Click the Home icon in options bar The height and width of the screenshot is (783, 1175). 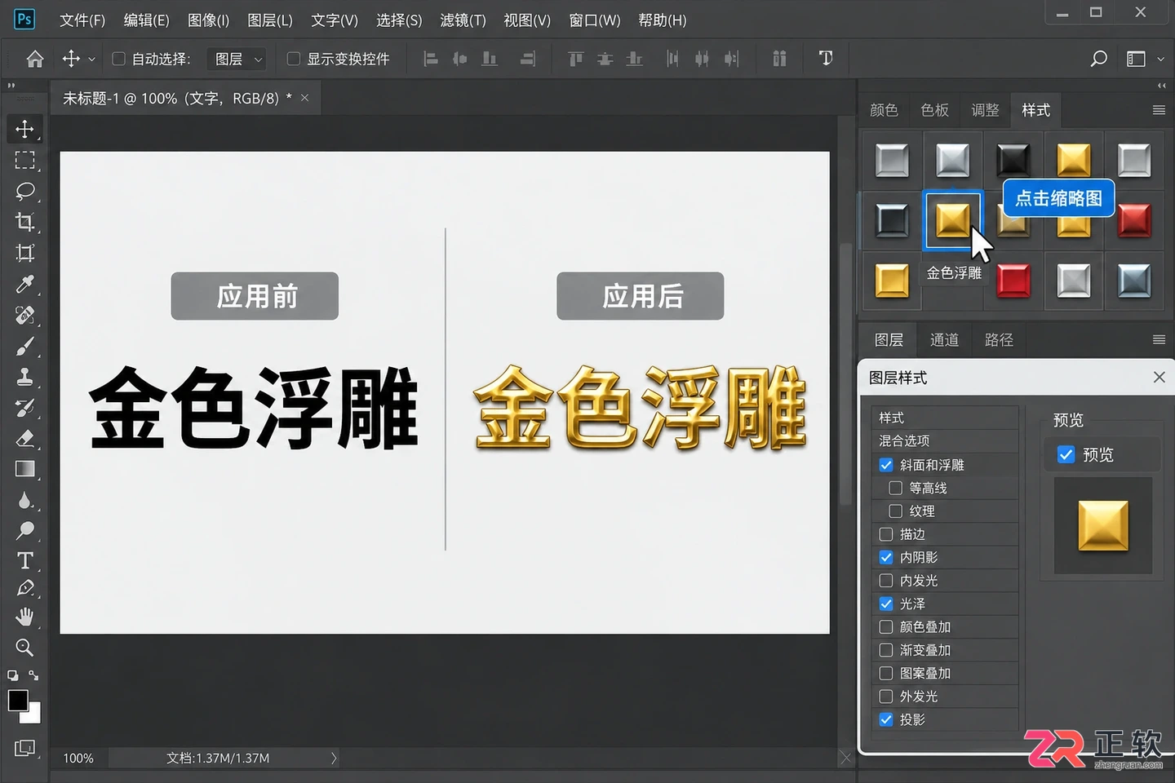tap(35, 59)
